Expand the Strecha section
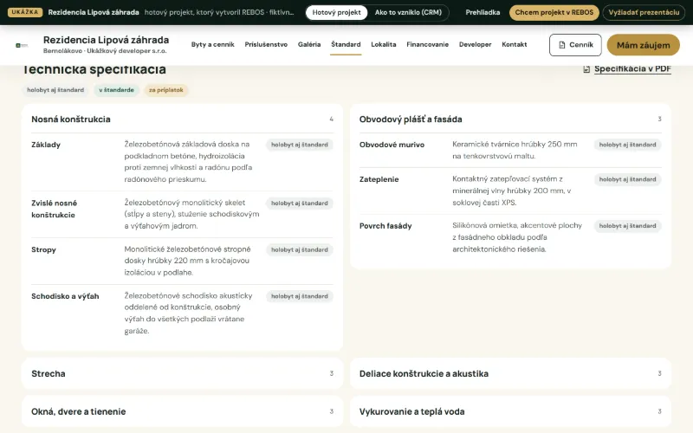Screen dimensions: 693x433 click(182, 374)
